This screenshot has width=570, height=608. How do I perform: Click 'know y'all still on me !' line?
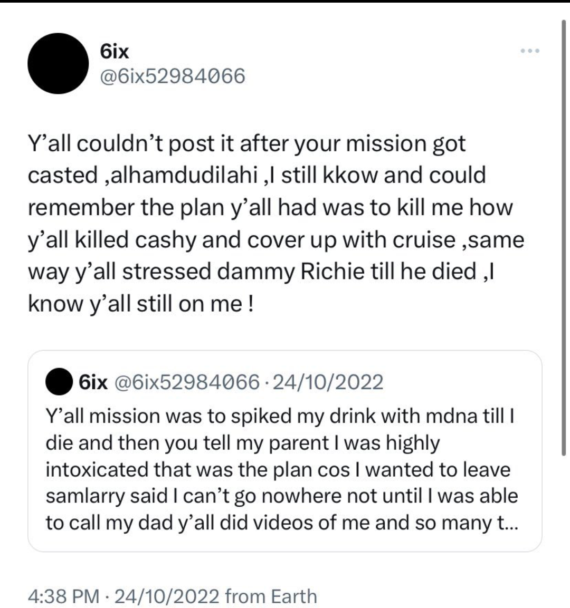pyautogui.click(x=141, y=304)
